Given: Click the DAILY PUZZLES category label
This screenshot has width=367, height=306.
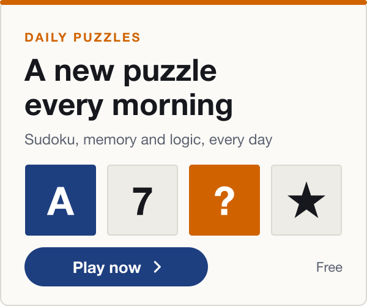Looking at the screenshot, I should tap(83, 37).
